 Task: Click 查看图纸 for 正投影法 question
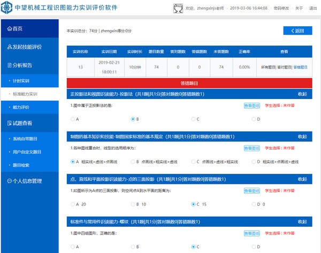[x=252, y=105]
